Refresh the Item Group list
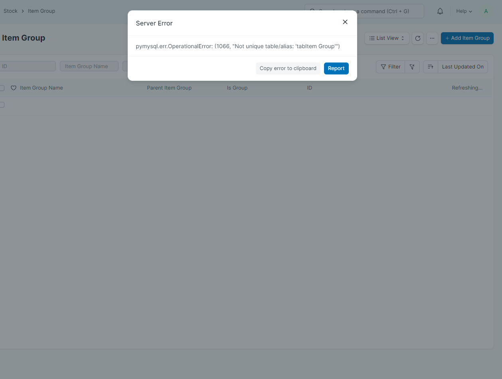This screenshot has width=502, height=379. 417,38
